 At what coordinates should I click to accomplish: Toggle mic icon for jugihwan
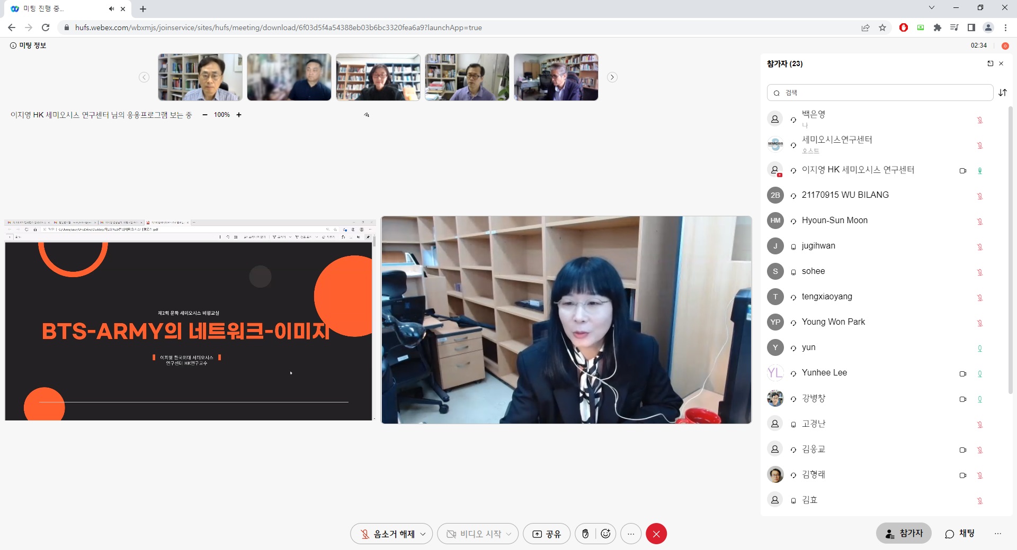pos(980,247)
